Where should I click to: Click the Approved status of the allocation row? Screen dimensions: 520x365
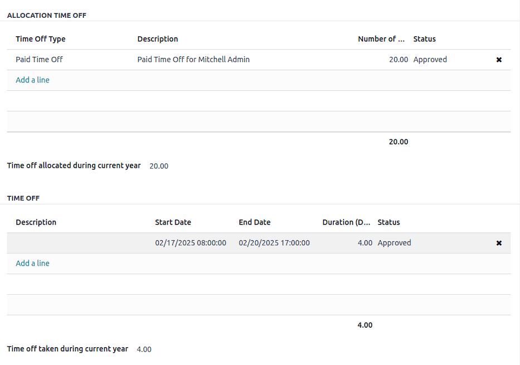pos(430,60)
